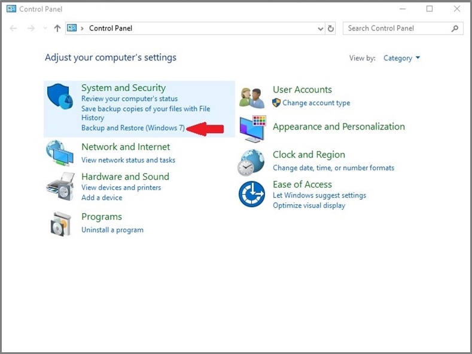Open the recent locations dropdown arrow
Screen dimensions: 472x354
point(45,29)
